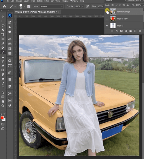
Task: Select the Eyedropper tool
Action: click(3, 43)
